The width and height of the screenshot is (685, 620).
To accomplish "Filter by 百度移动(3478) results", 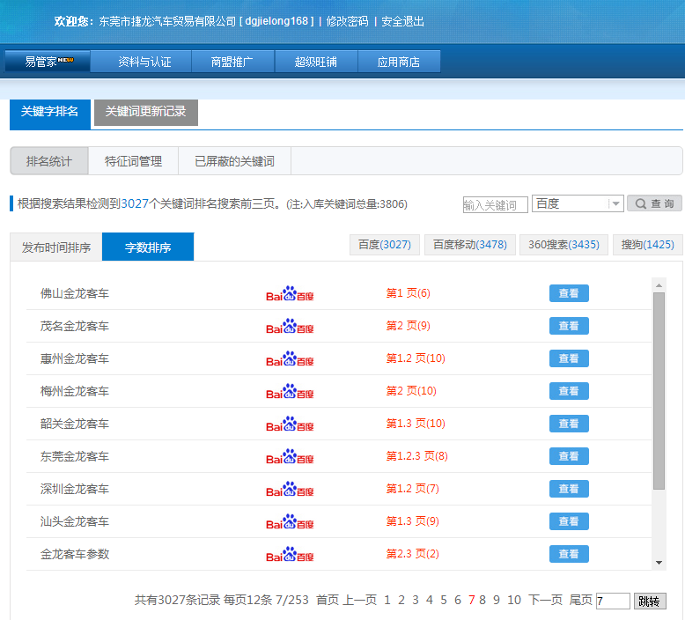I will [470, 245].
